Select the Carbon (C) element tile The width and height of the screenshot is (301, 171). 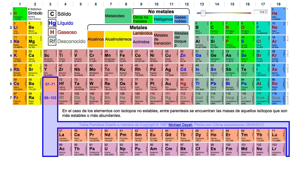click(x=217, y=28)
